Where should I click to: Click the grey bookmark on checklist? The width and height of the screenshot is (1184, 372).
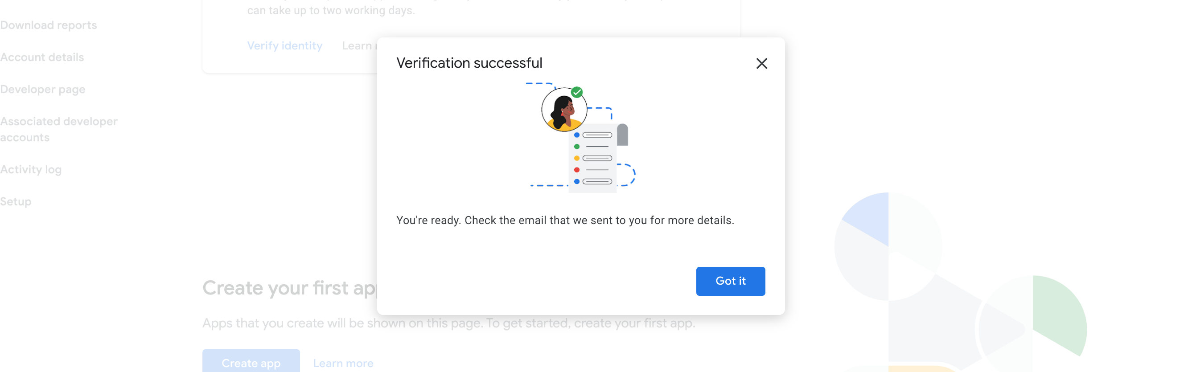[x=622, y=135]
